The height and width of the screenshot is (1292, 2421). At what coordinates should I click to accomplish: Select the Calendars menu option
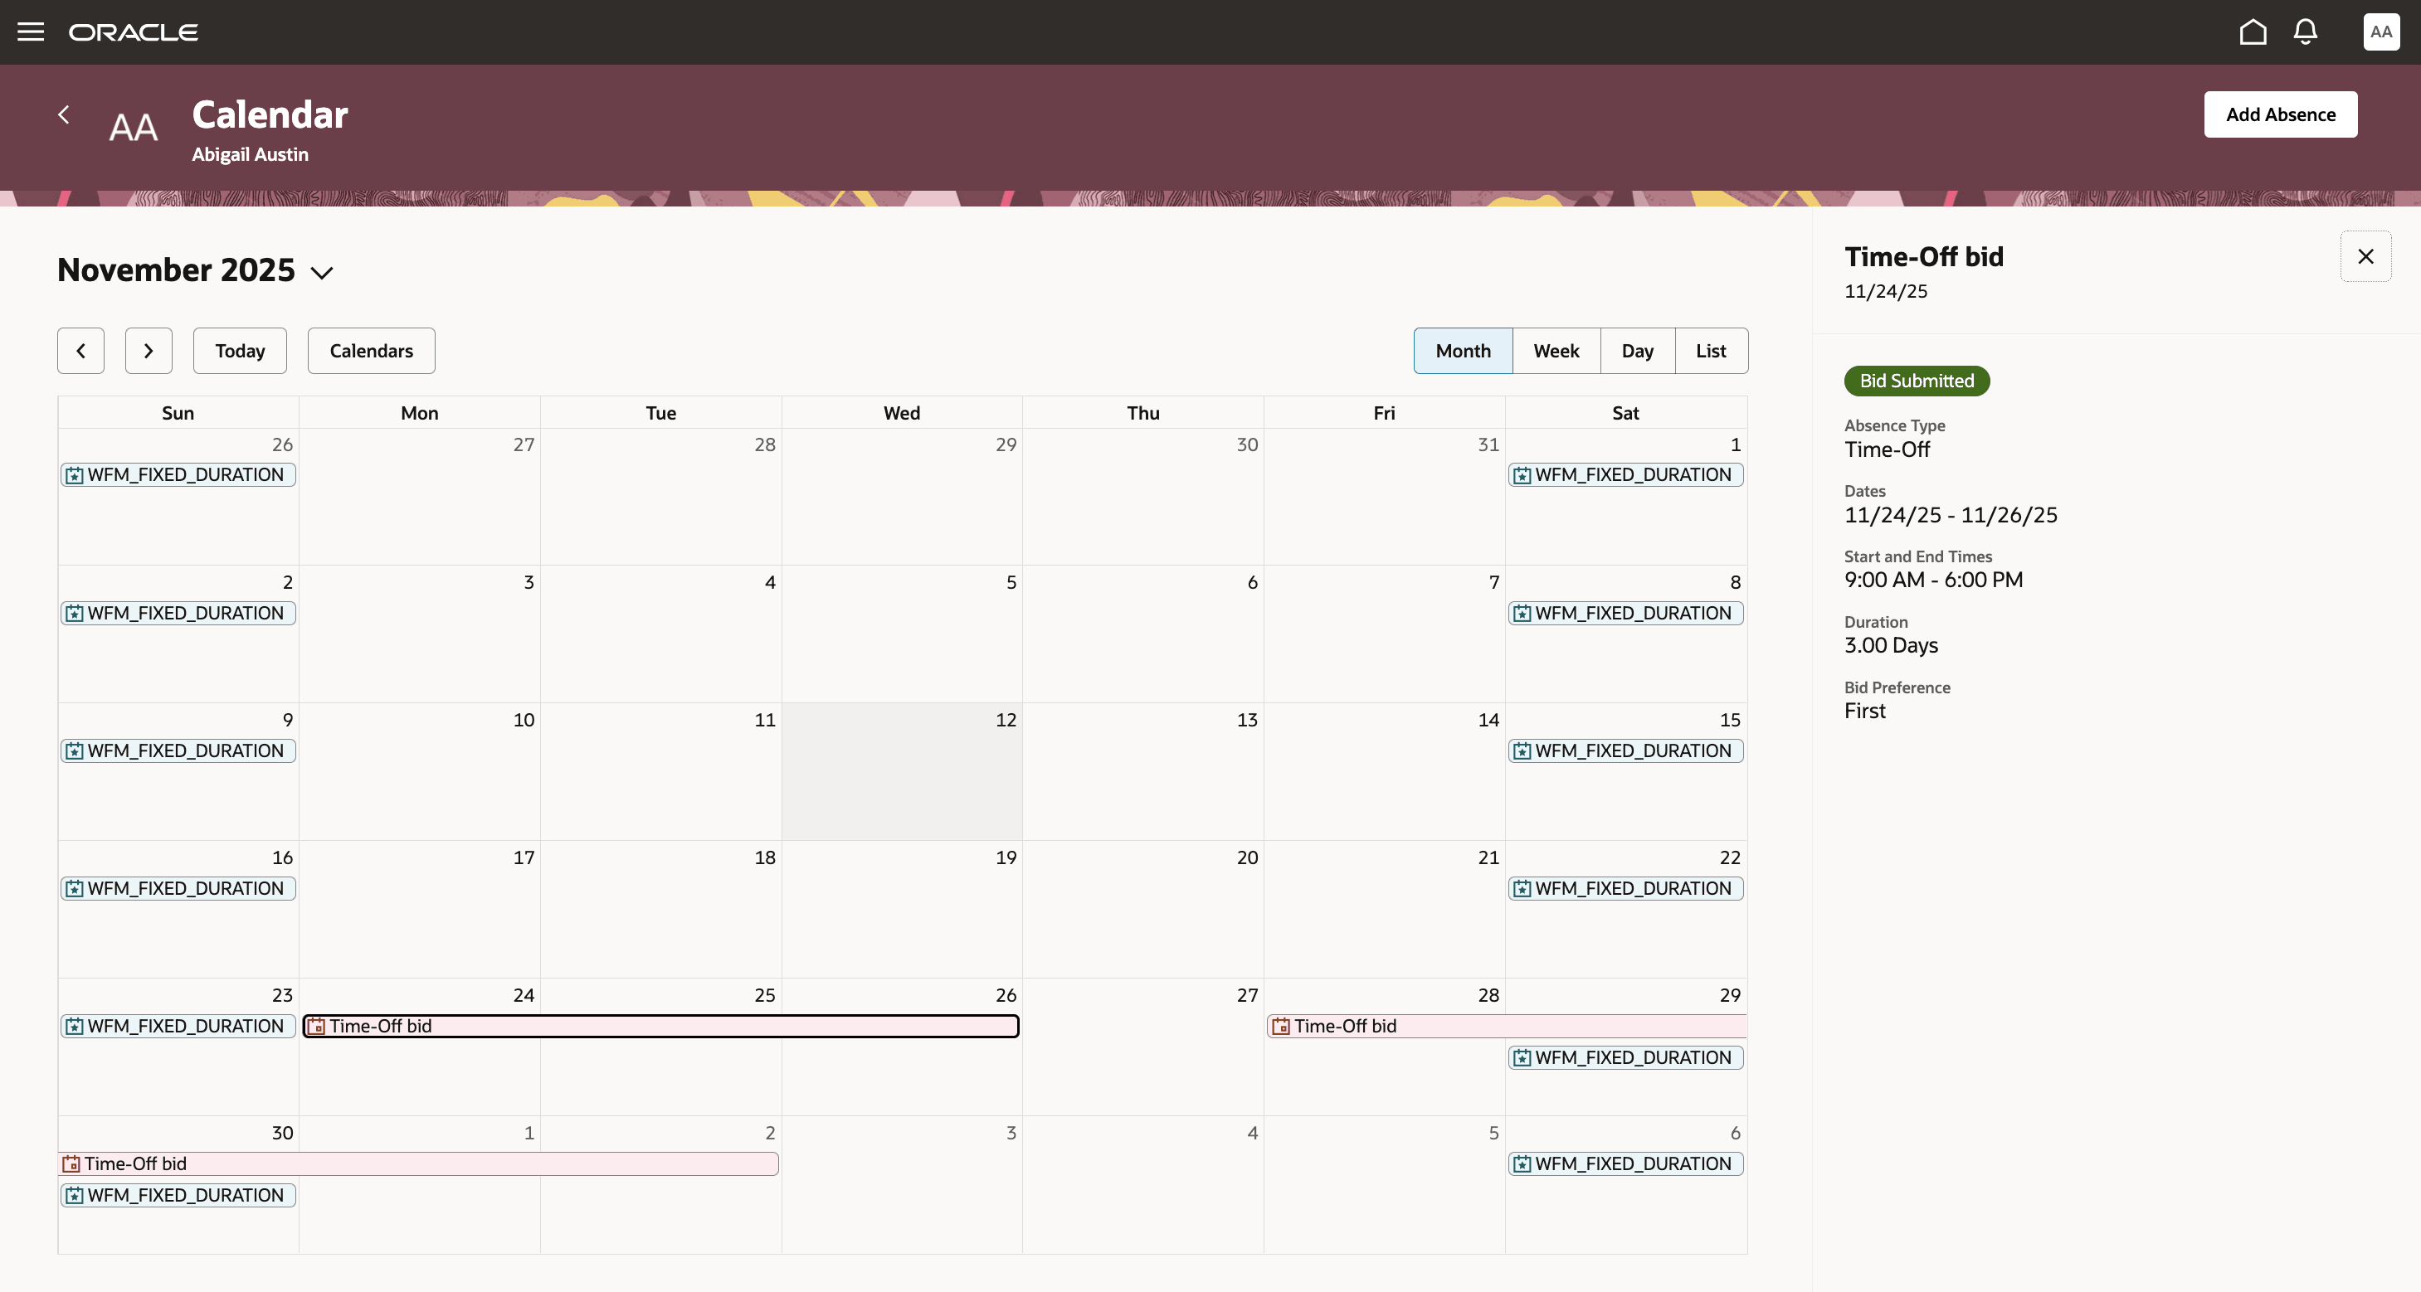click(370, 350)
